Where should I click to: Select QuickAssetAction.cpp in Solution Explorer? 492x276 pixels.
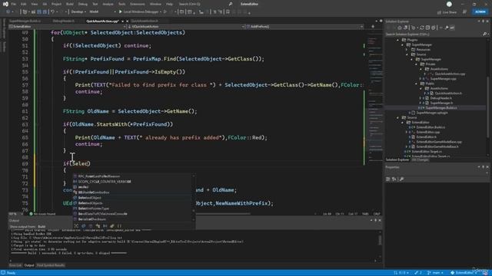click(x=450, y=74)
